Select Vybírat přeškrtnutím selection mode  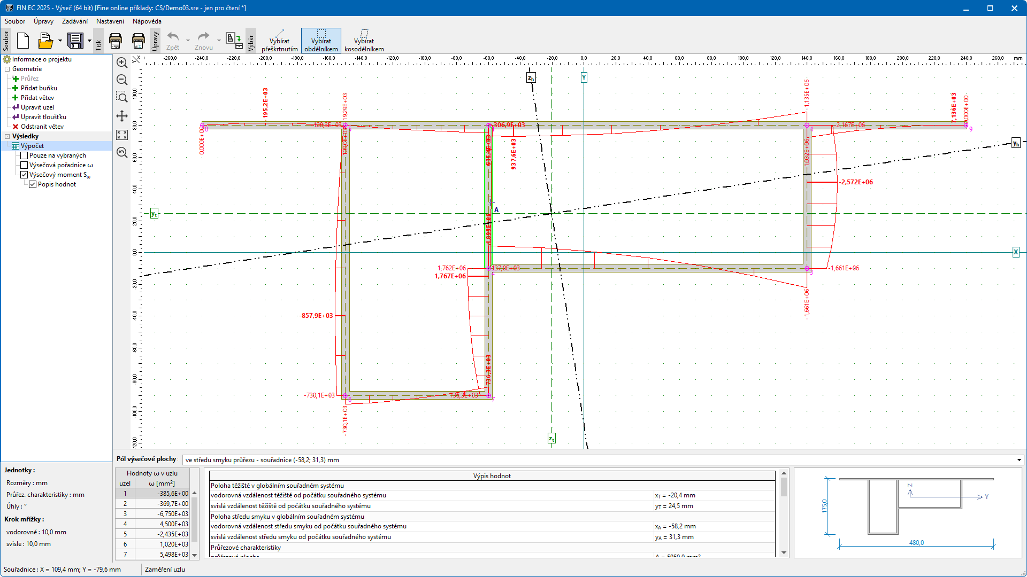(279, 41)
